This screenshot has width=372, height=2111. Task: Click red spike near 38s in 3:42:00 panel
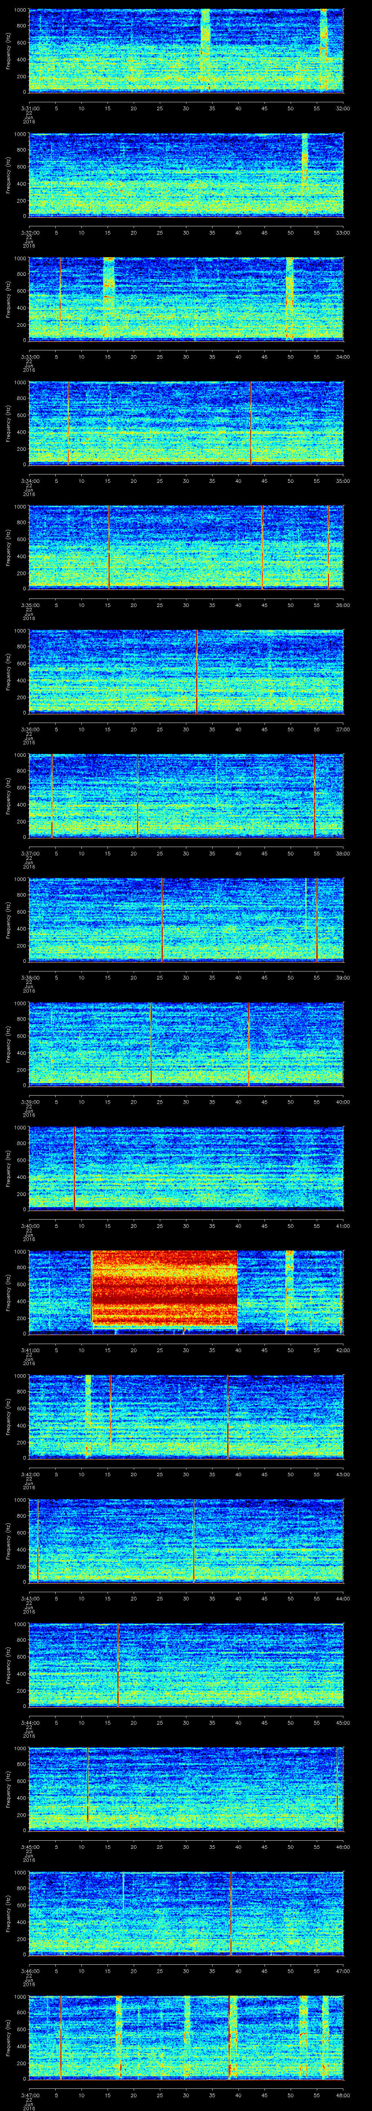pos(227,1415)
